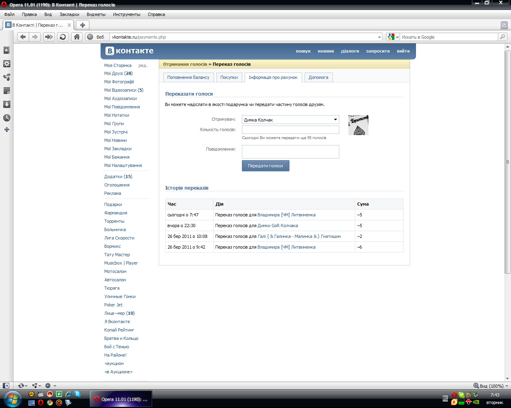Open the Закладки menu
This screenshot has width=511, height=408.
pyautogui.click(x=69, y=14)
